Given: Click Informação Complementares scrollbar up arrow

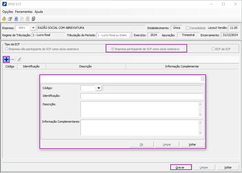Looking at the screenshot, I should click(x=201, y=123).
